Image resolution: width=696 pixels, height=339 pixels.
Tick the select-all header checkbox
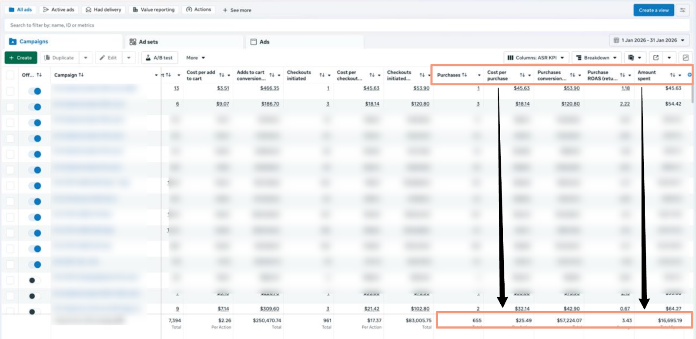10,75
